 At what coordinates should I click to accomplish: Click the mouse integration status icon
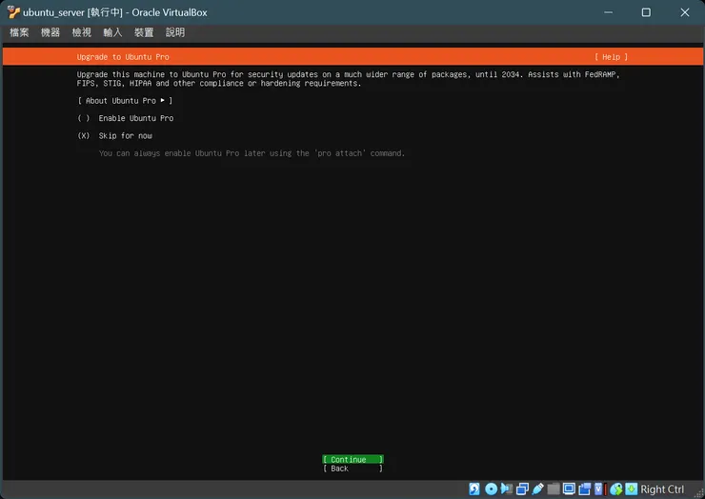point(616,489)
